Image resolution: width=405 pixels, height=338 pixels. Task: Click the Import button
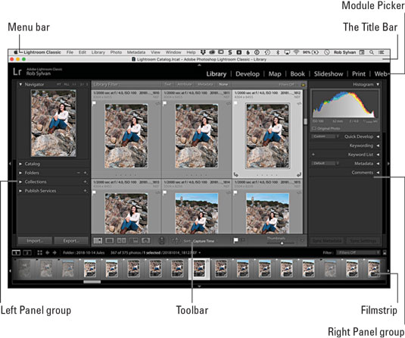click(35, 241)
